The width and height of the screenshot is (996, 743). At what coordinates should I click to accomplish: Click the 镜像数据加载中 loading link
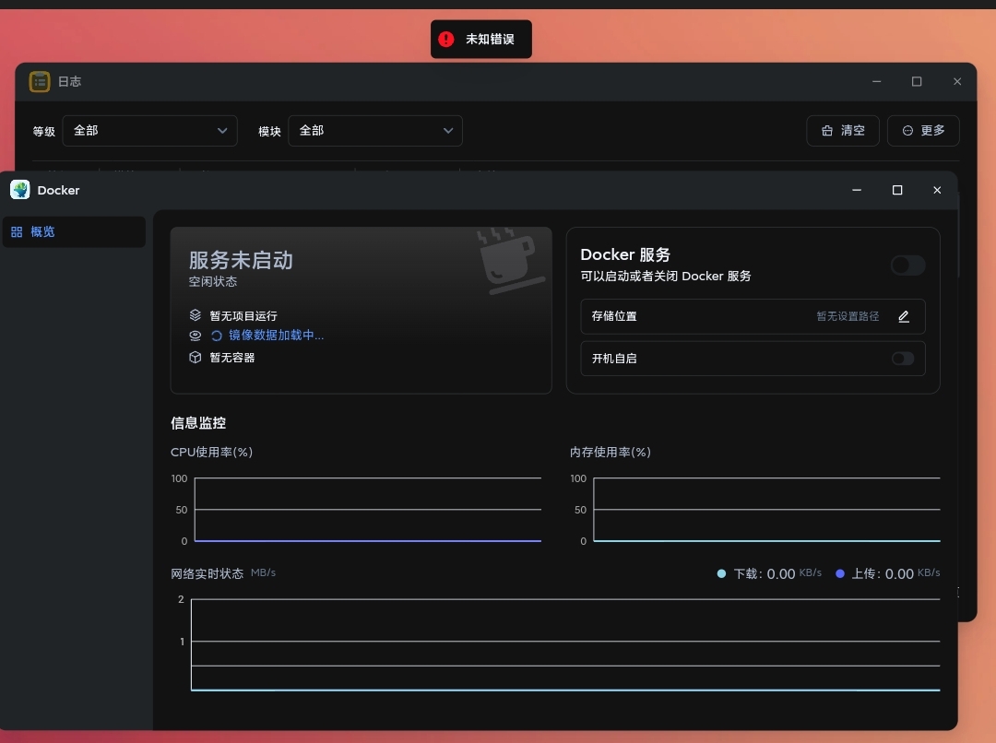[x=276, y=336]
